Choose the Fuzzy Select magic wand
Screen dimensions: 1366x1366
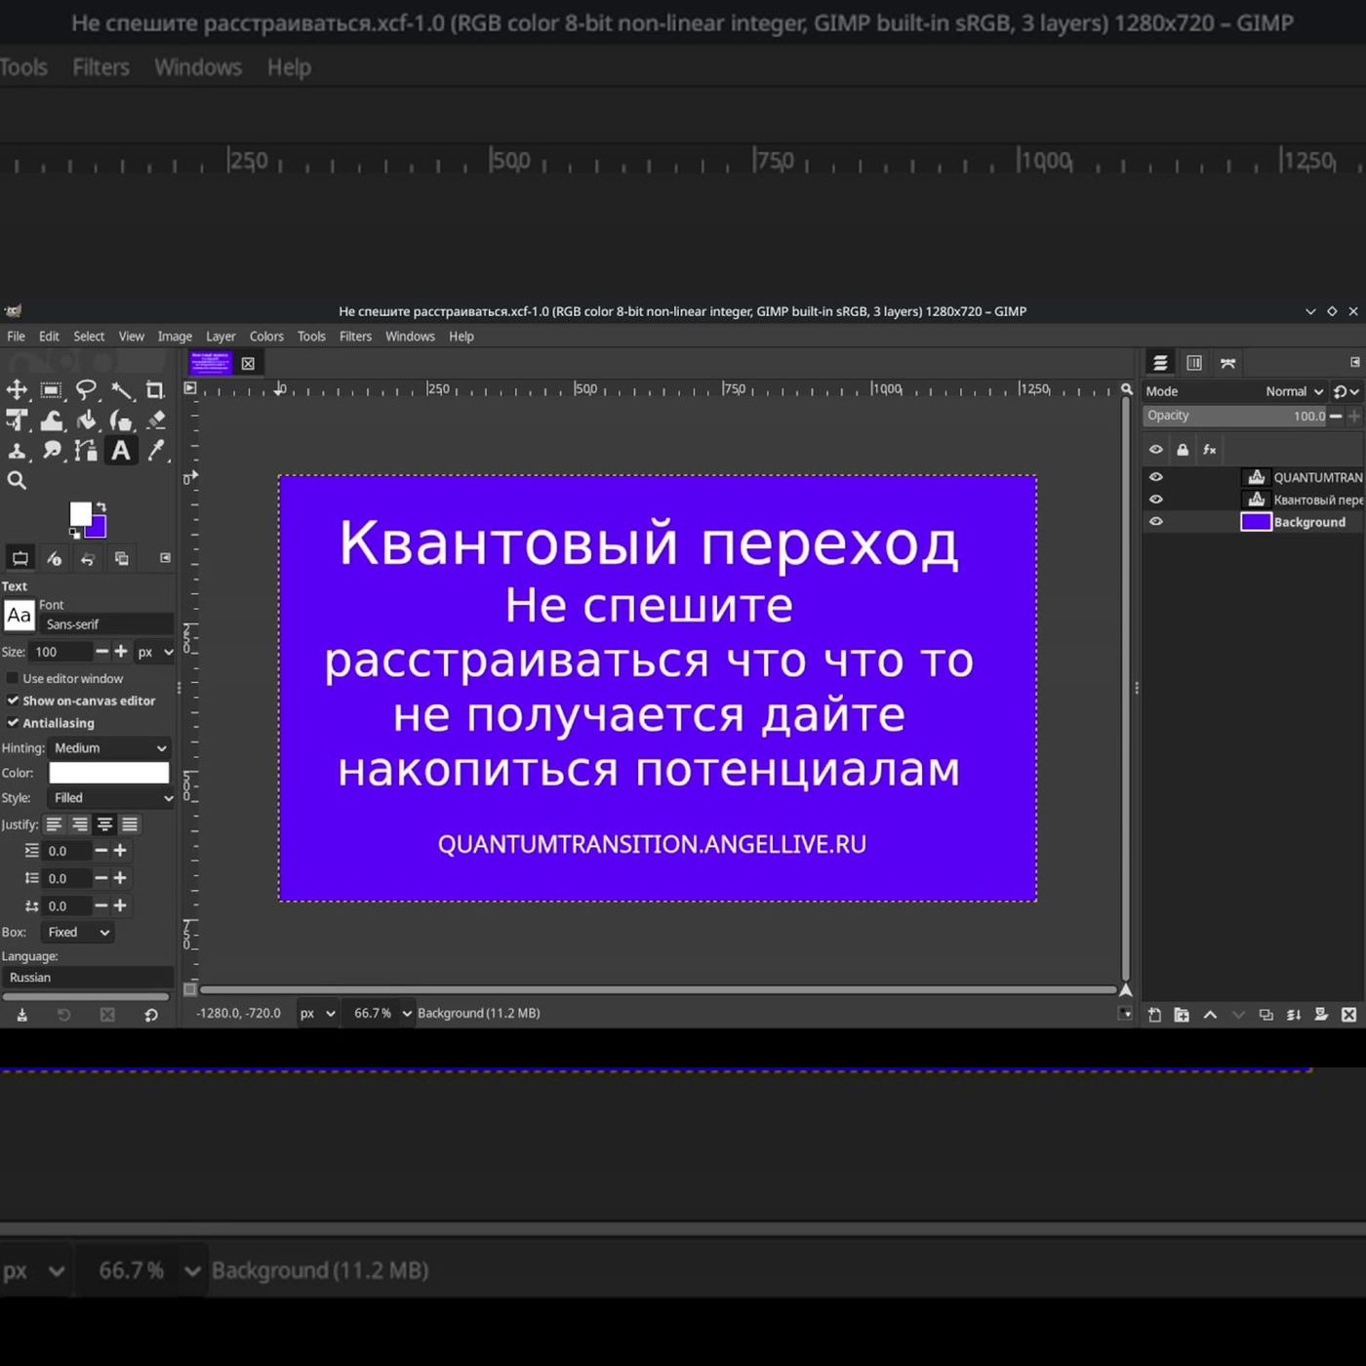121,390
